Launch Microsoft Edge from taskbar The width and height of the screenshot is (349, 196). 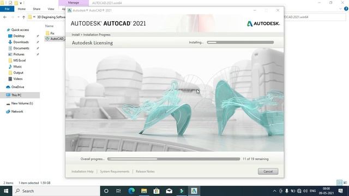click(131, 191)
